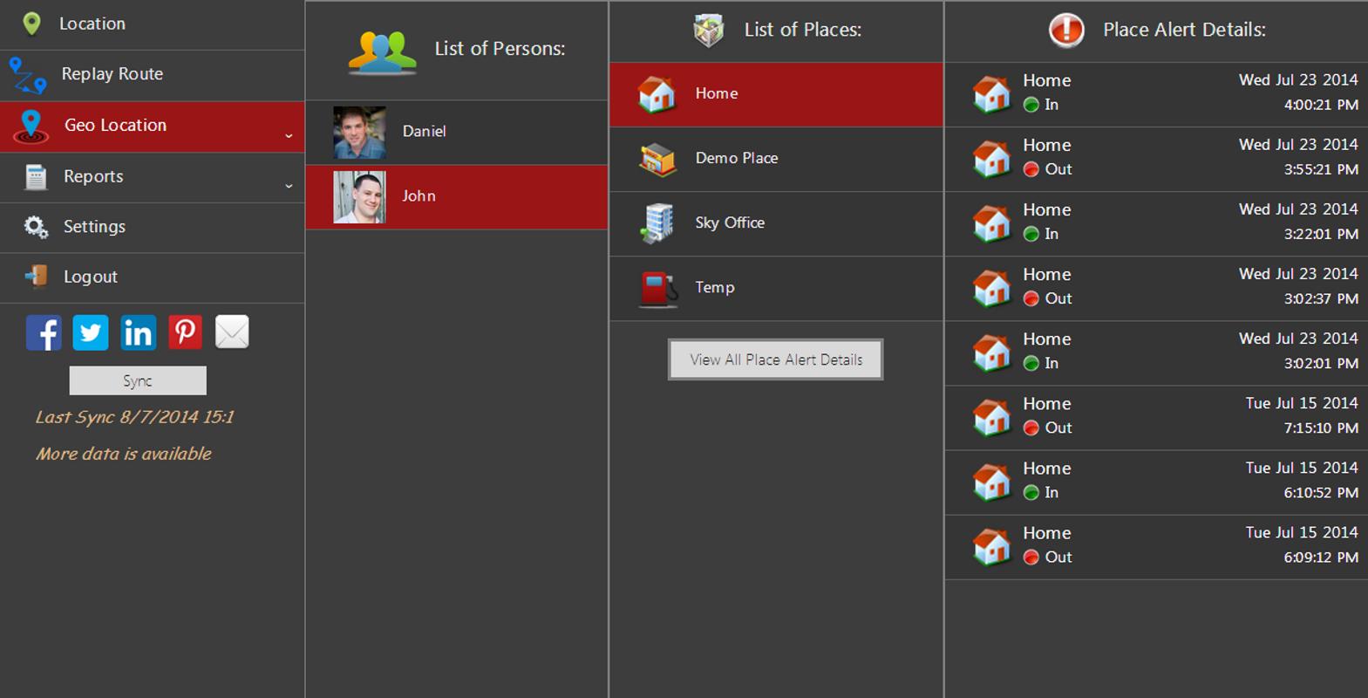Open the Reports menu item

click(x=152, y=178)
